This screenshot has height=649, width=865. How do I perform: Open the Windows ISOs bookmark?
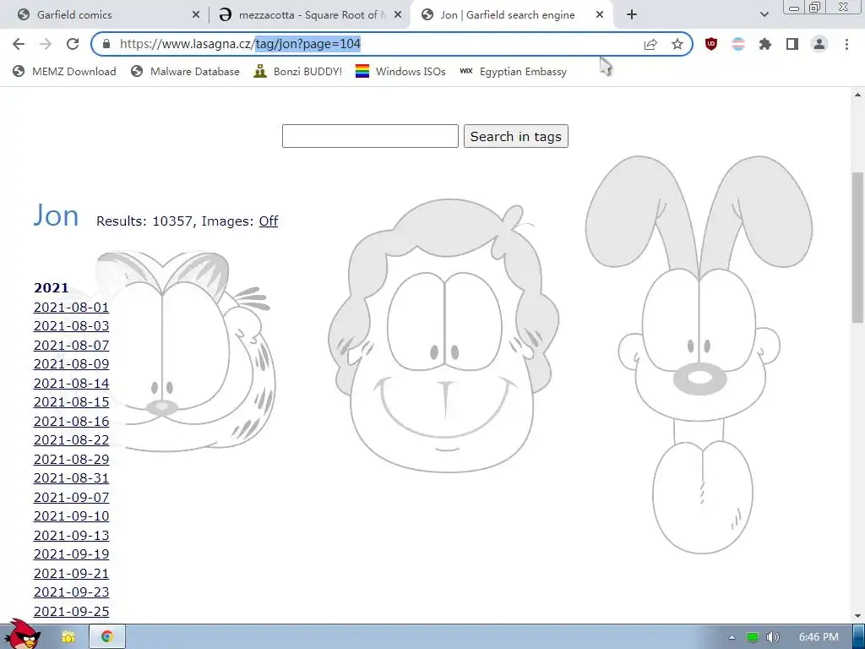click(x=400, y=71)
